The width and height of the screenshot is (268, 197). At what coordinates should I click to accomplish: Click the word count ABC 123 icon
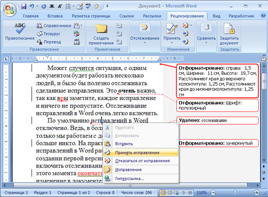[77, 42]
